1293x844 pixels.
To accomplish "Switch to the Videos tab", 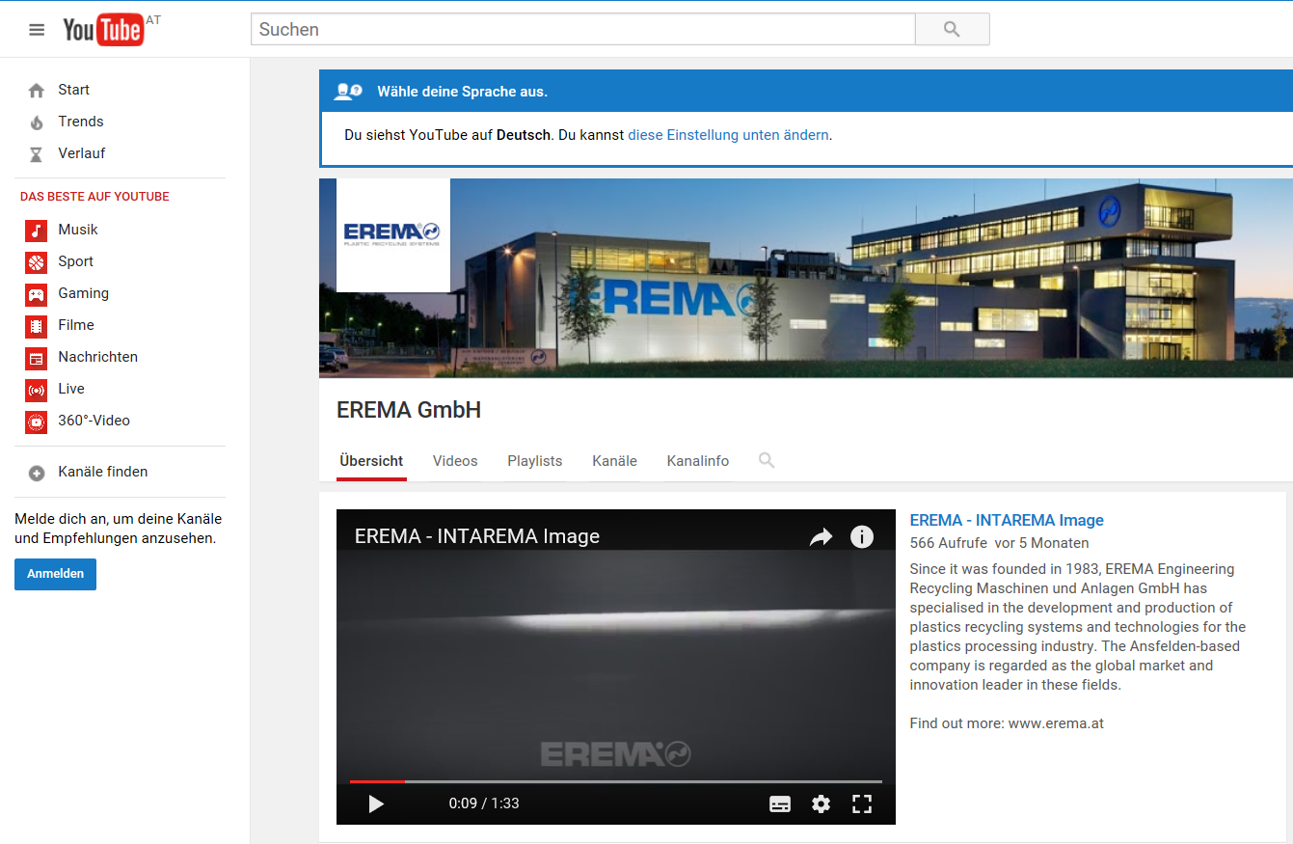I will pos(455,461).
